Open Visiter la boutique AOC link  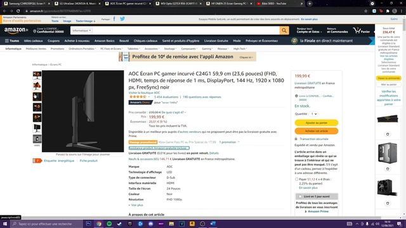[x=144, y=93]
